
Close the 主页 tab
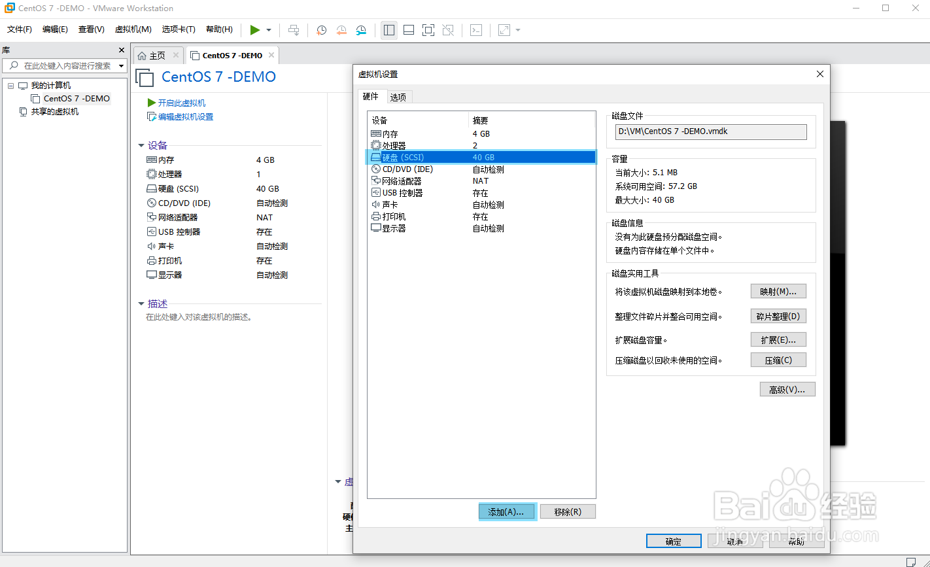tap(175, 55)
